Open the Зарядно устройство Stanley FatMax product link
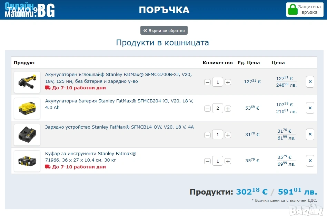The image size is (327, 220). tap(119, 127)
